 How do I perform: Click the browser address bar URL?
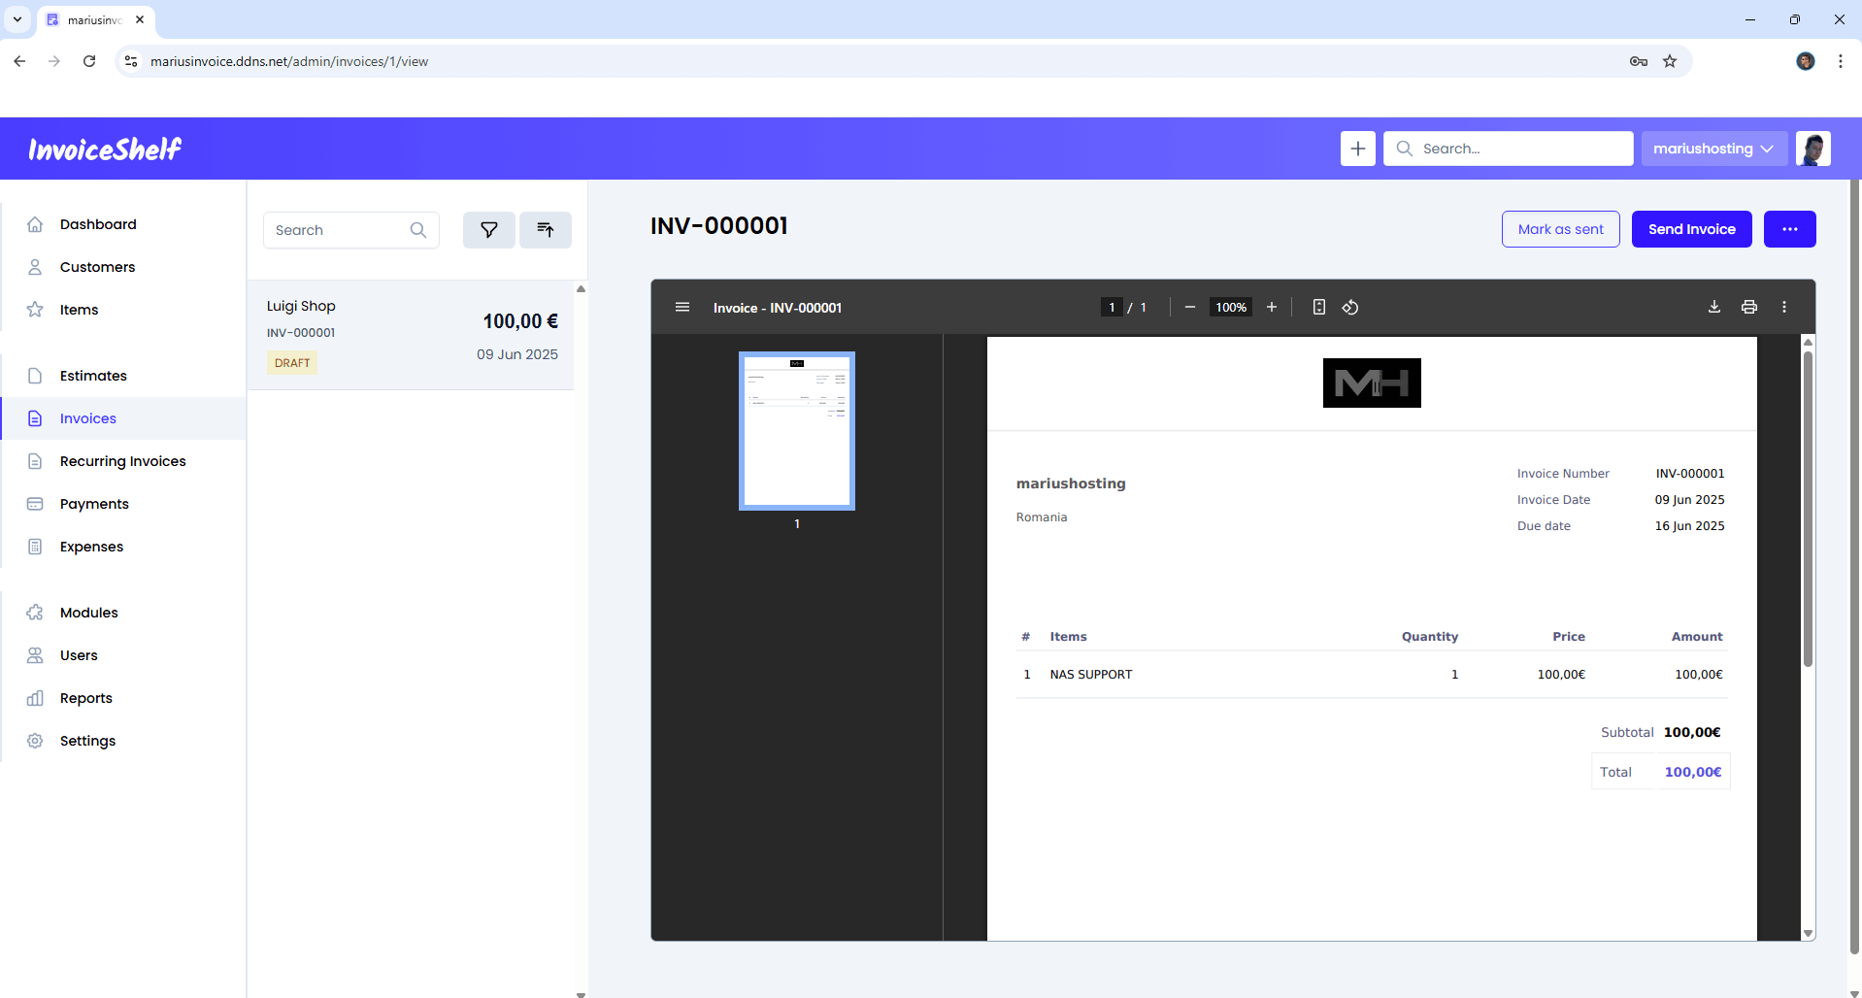[289, 61]
